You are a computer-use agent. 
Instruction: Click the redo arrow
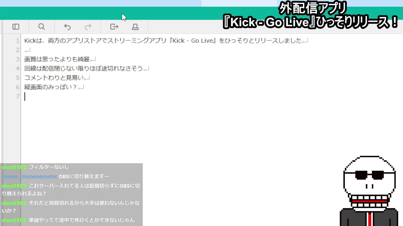(x=88, y=27)
